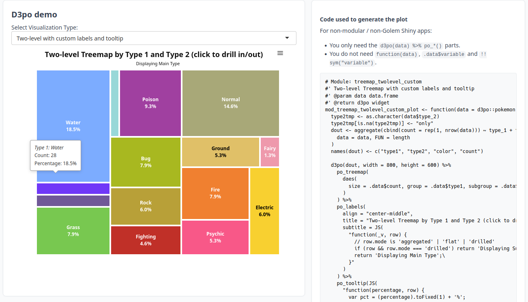528x302 pixels.
Task: Click the Psychic pink tile
Action: coord(215,237)
